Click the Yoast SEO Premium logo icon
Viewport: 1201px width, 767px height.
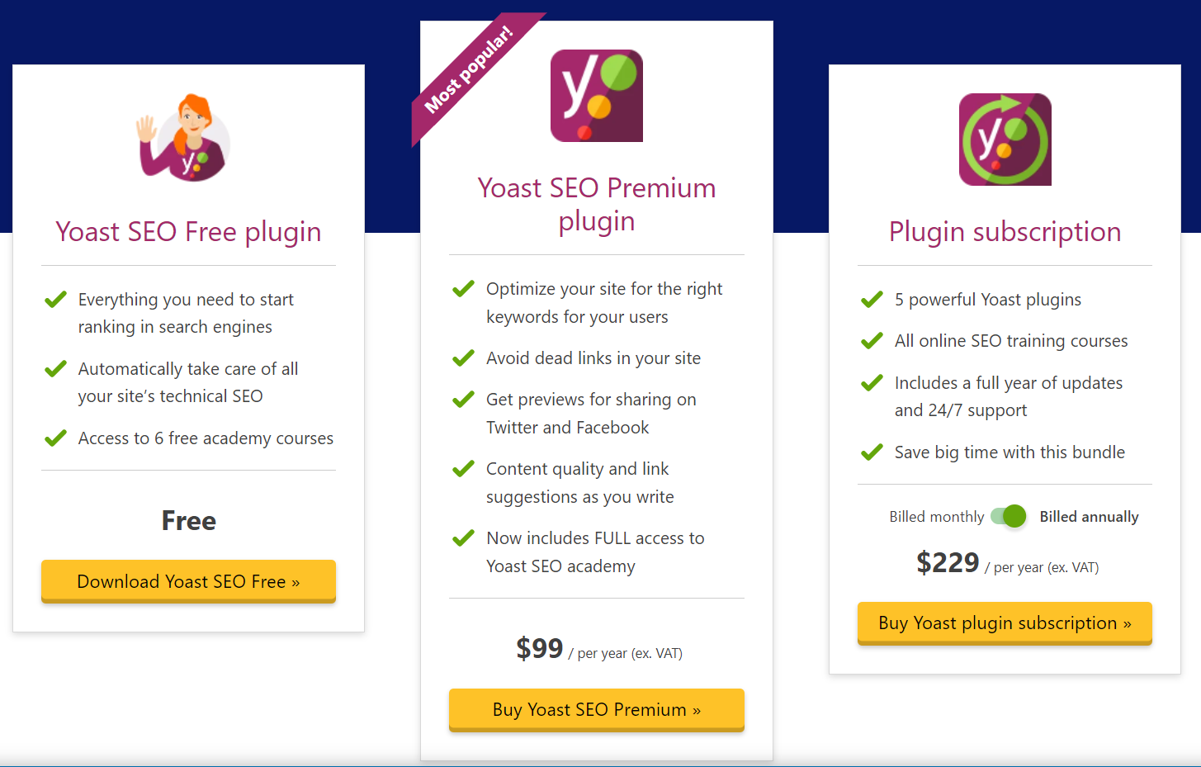[x=596, y=96]
